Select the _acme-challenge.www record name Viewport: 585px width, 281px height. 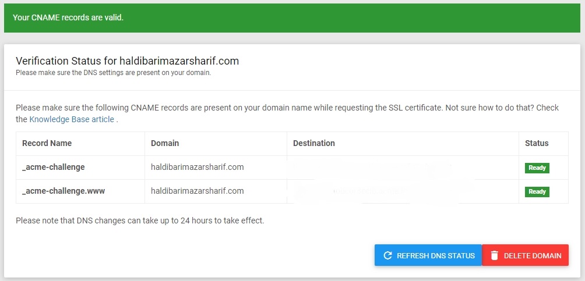[x=62, y=191]
